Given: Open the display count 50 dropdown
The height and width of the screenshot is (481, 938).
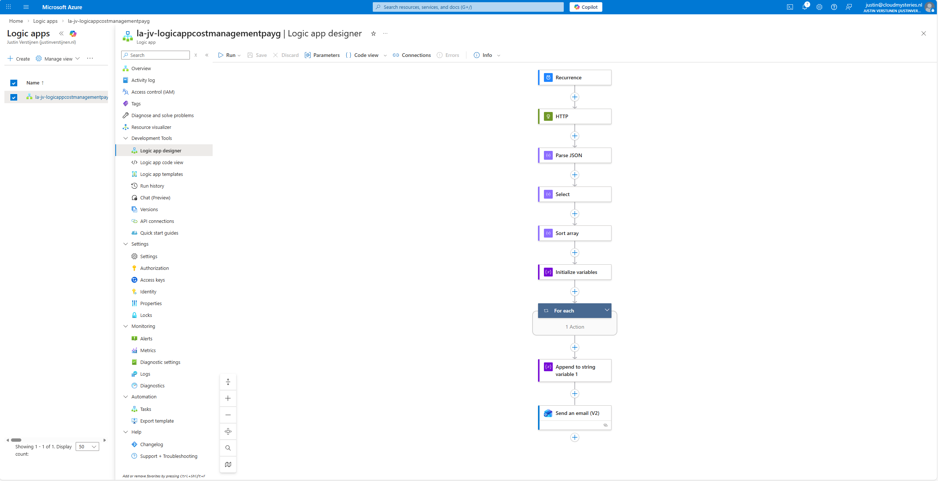Looking at the screenshot, I should tap(87, 447).
